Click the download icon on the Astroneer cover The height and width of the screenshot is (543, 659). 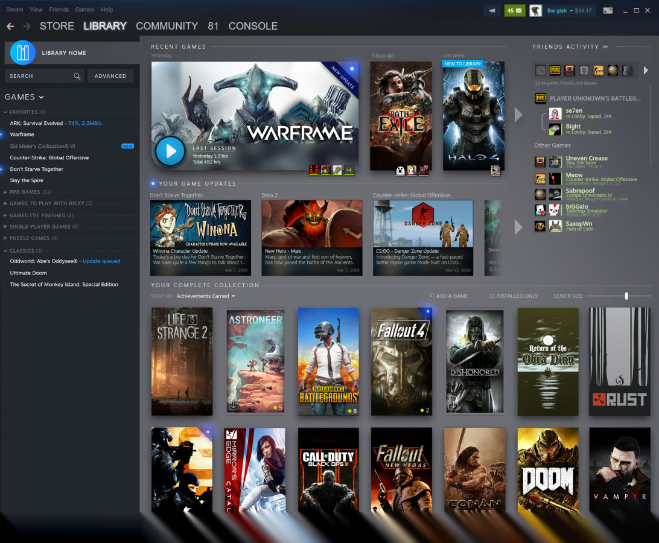pyautogui.click(x=234, y=406)
